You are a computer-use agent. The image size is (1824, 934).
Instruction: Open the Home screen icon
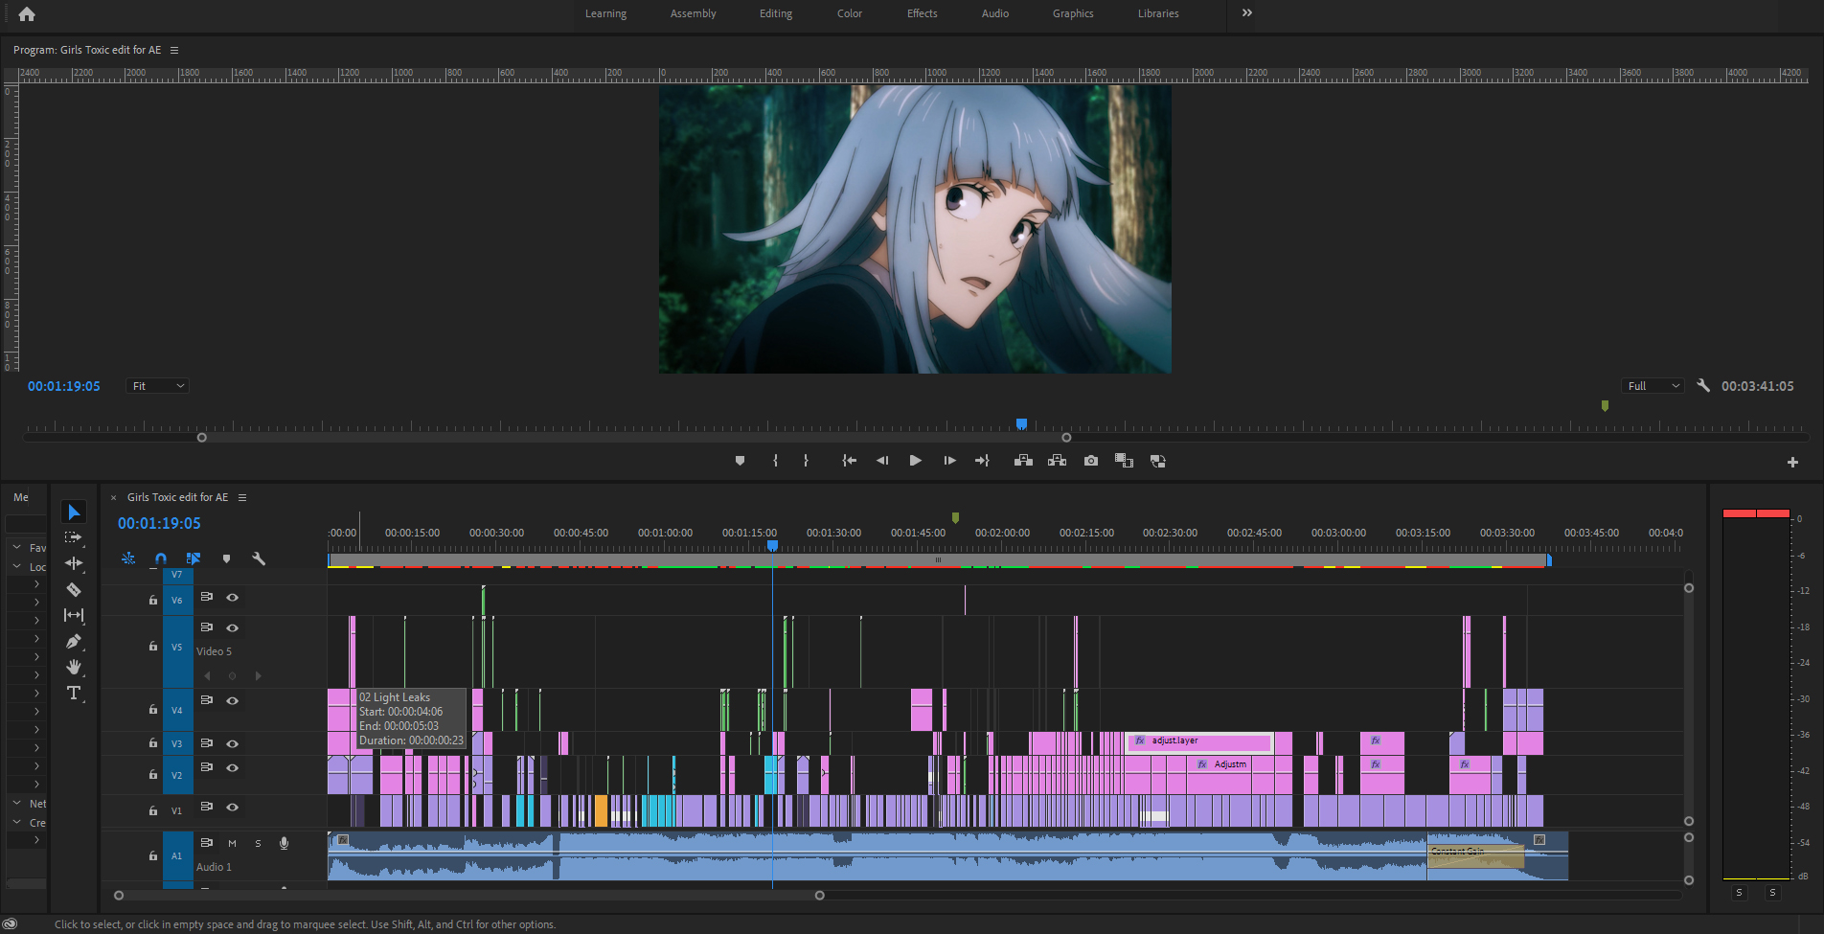coord(27,13)
